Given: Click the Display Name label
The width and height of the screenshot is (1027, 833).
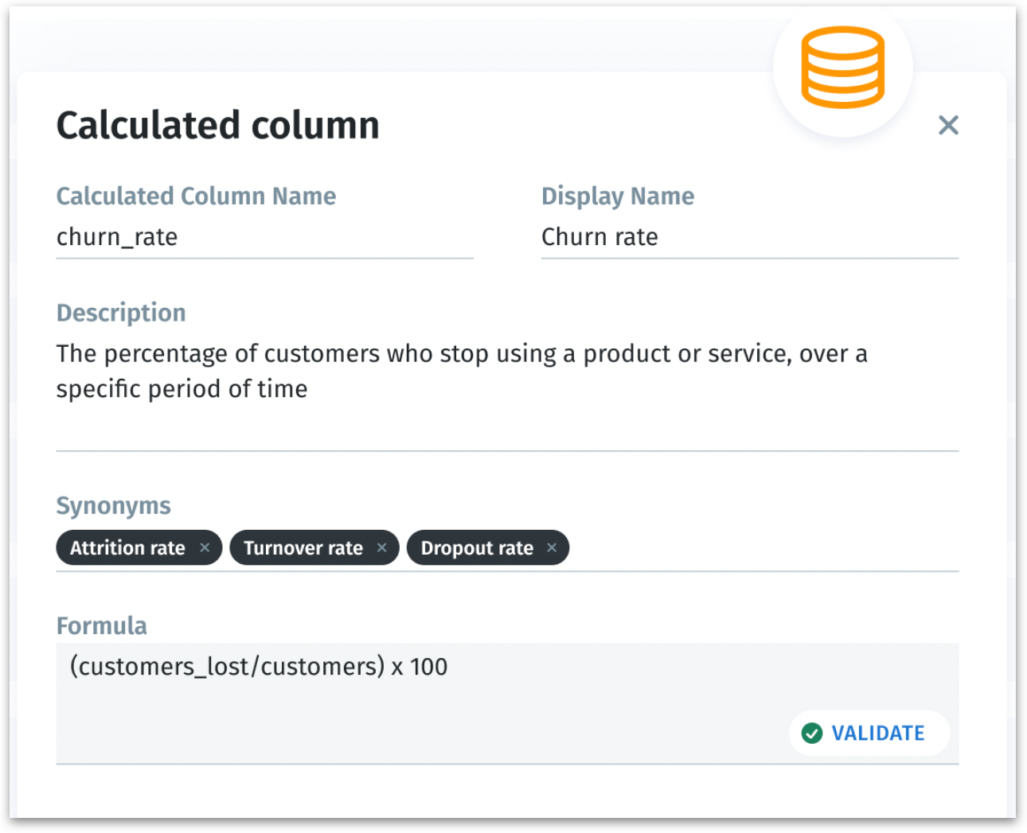Looking at the screenshot, I should (617, 197).
